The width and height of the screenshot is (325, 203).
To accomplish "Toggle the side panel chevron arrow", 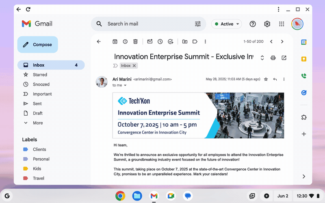I will [x=304, y=176].
